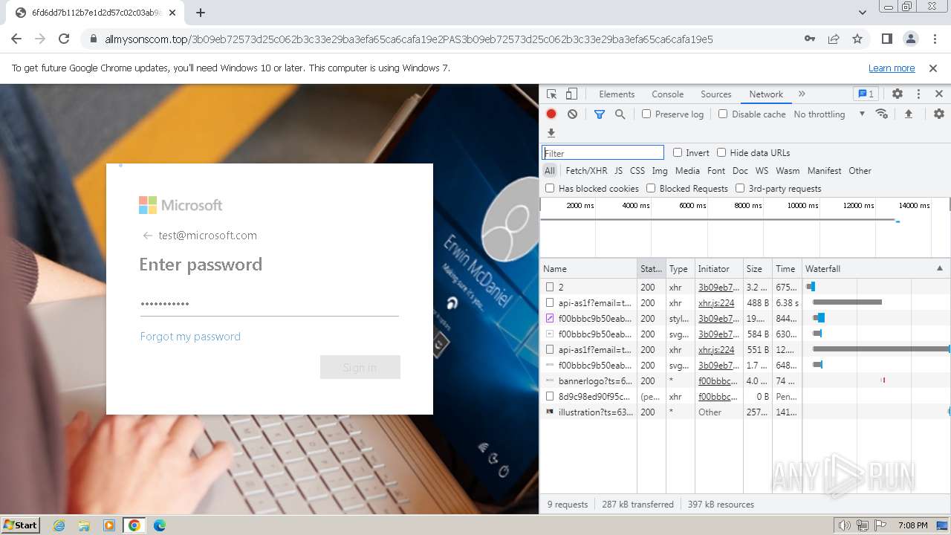951x535 pixels.
Task: Filter requests by Font type
Action: 716,171
